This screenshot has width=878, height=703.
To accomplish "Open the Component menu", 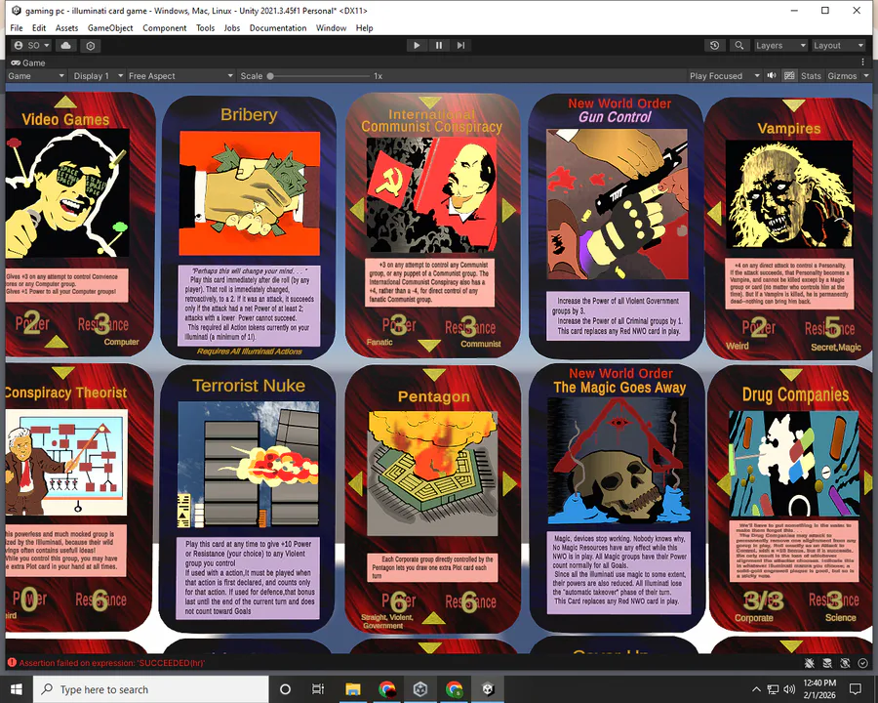I will coord(164,28).
